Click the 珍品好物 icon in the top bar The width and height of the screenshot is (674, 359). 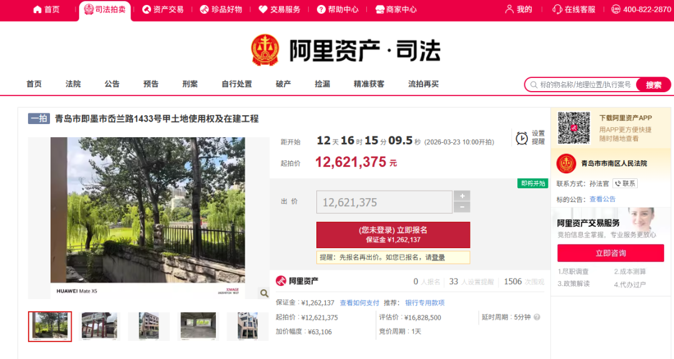(203, 9)
